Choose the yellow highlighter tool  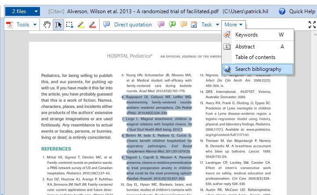[x=81, y=25]
